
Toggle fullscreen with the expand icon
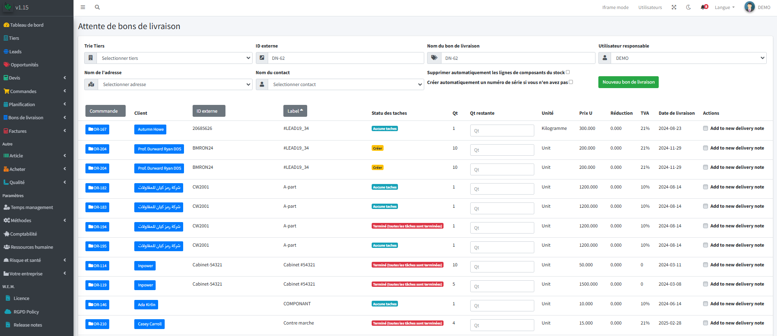coord(674,7)
